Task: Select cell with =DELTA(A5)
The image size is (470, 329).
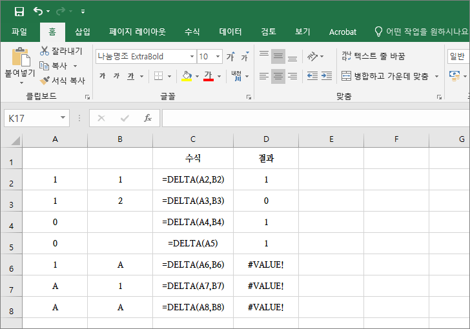Action: pyautogui.click(x=193, y=243)
